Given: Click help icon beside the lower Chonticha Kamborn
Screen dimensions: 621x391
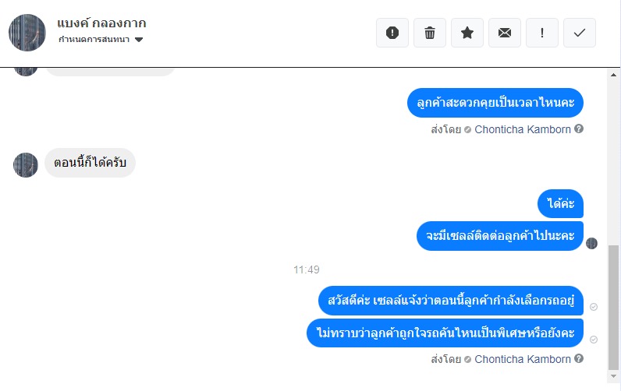Looking at the screenshot, I should tap(579, 359).
